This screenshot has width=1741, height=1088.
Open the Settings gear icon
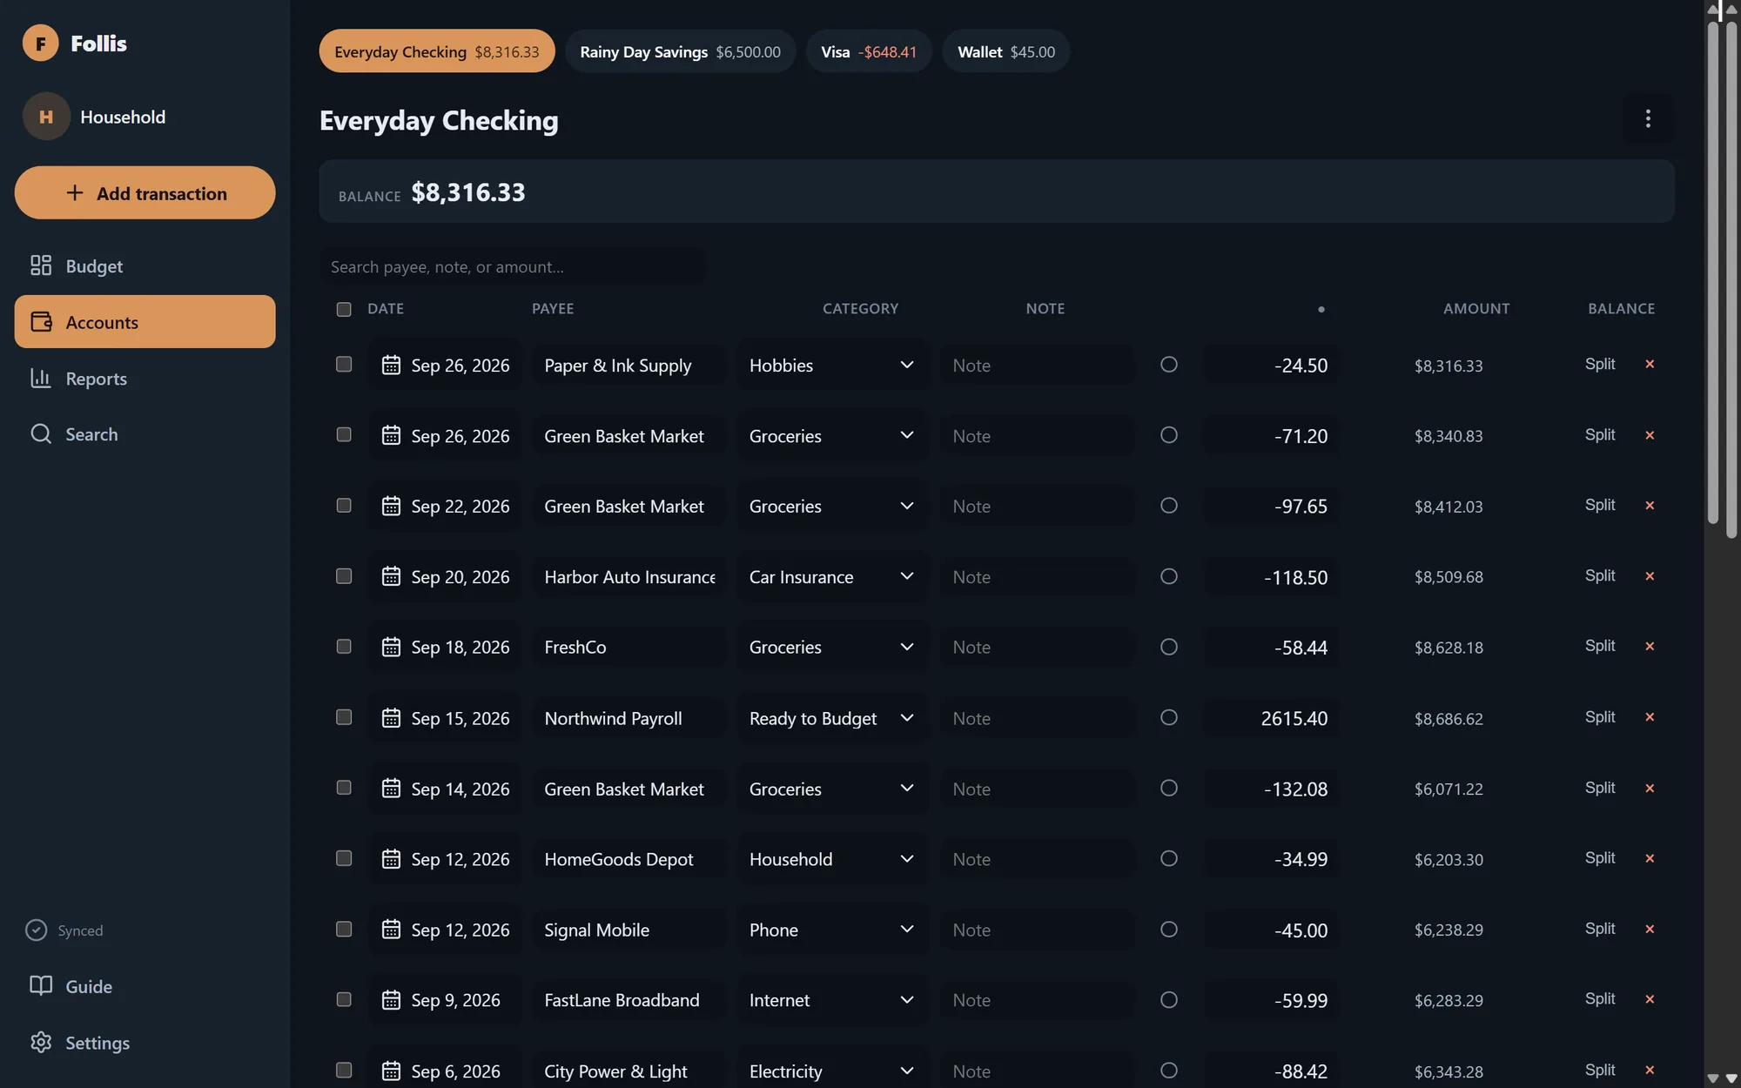pos(41,1042)
